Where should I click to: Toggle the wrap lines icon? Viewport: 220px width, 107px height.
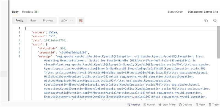(81, 21)
